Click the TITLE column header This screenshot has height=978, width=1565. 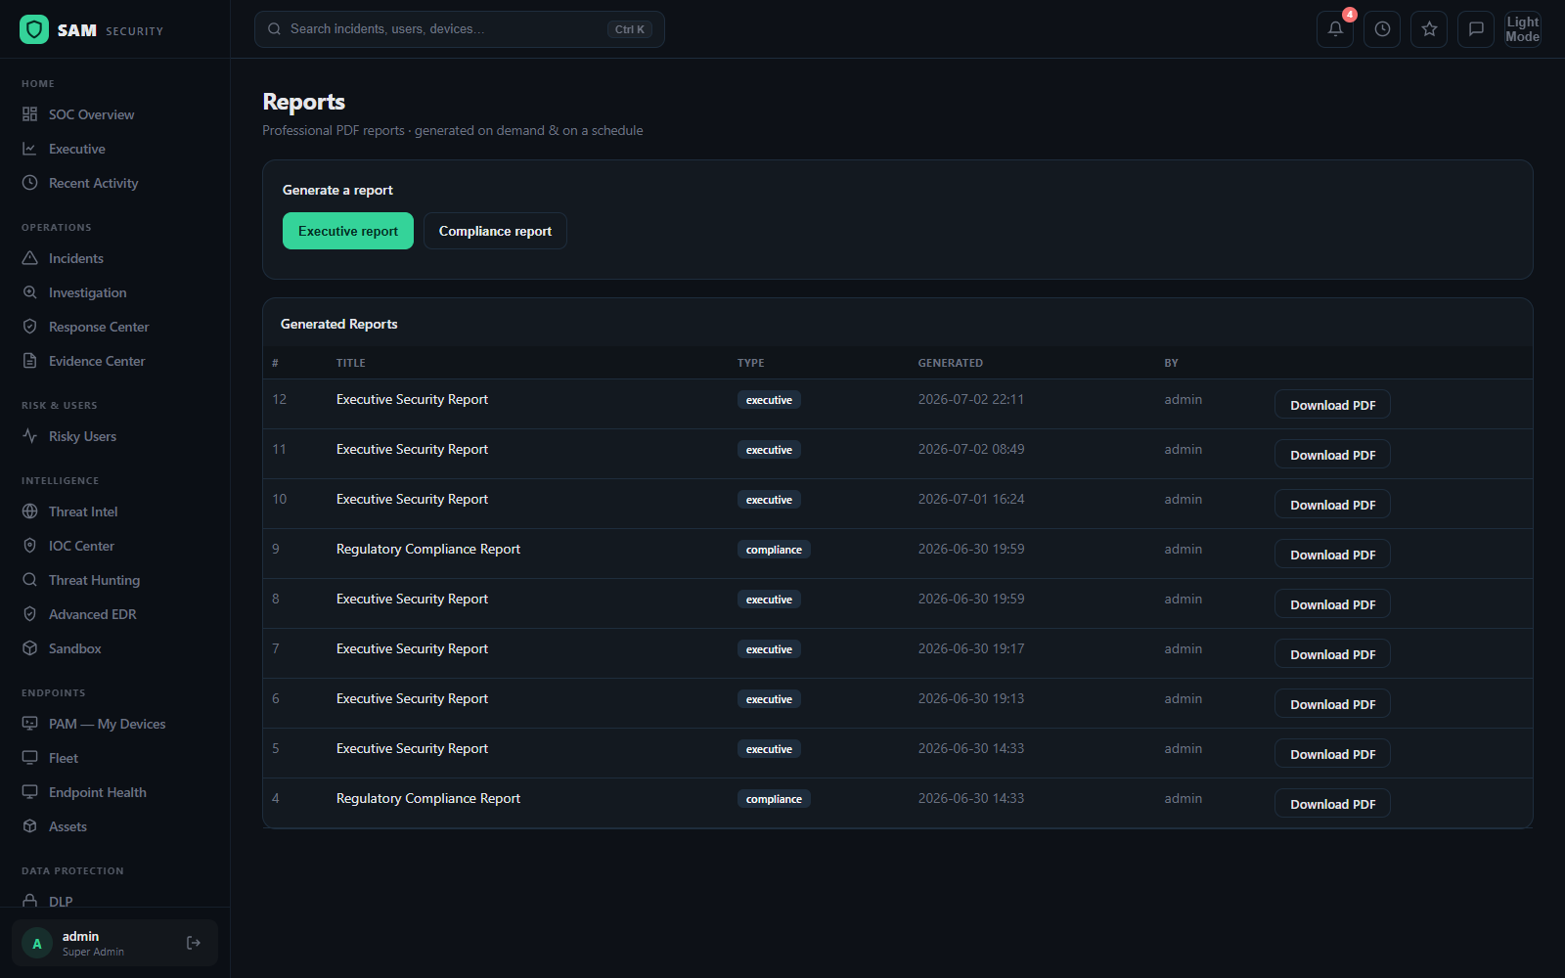click(350, 363)
